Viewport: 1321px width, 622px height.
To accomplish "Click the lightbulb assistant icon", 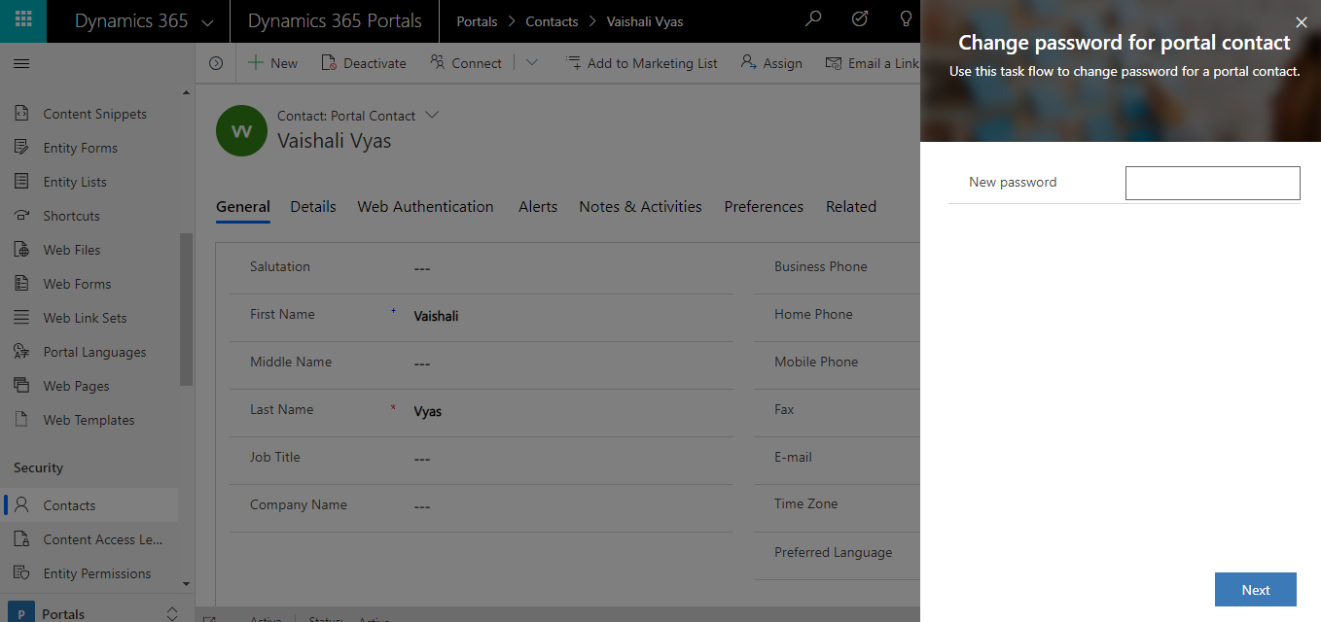I will [907, 20].
